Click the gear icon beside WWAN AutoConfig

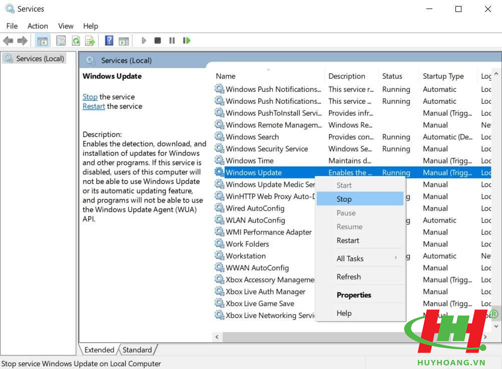point(219,267)
